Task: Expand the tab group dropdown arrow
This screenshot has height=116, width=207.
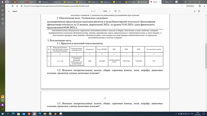Action: tap(10, 2)
